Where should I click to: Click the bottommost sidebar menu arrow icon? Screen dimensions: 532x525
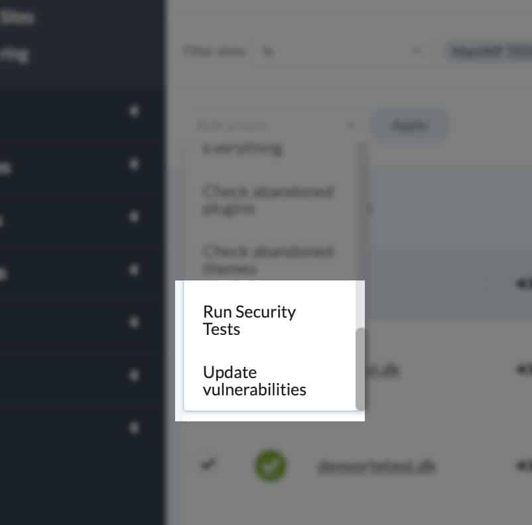pyautogui.click(x=134, y=428)
